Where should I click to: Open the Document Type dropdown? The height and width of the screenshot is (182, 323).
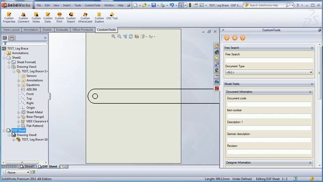tap(269, 72)
